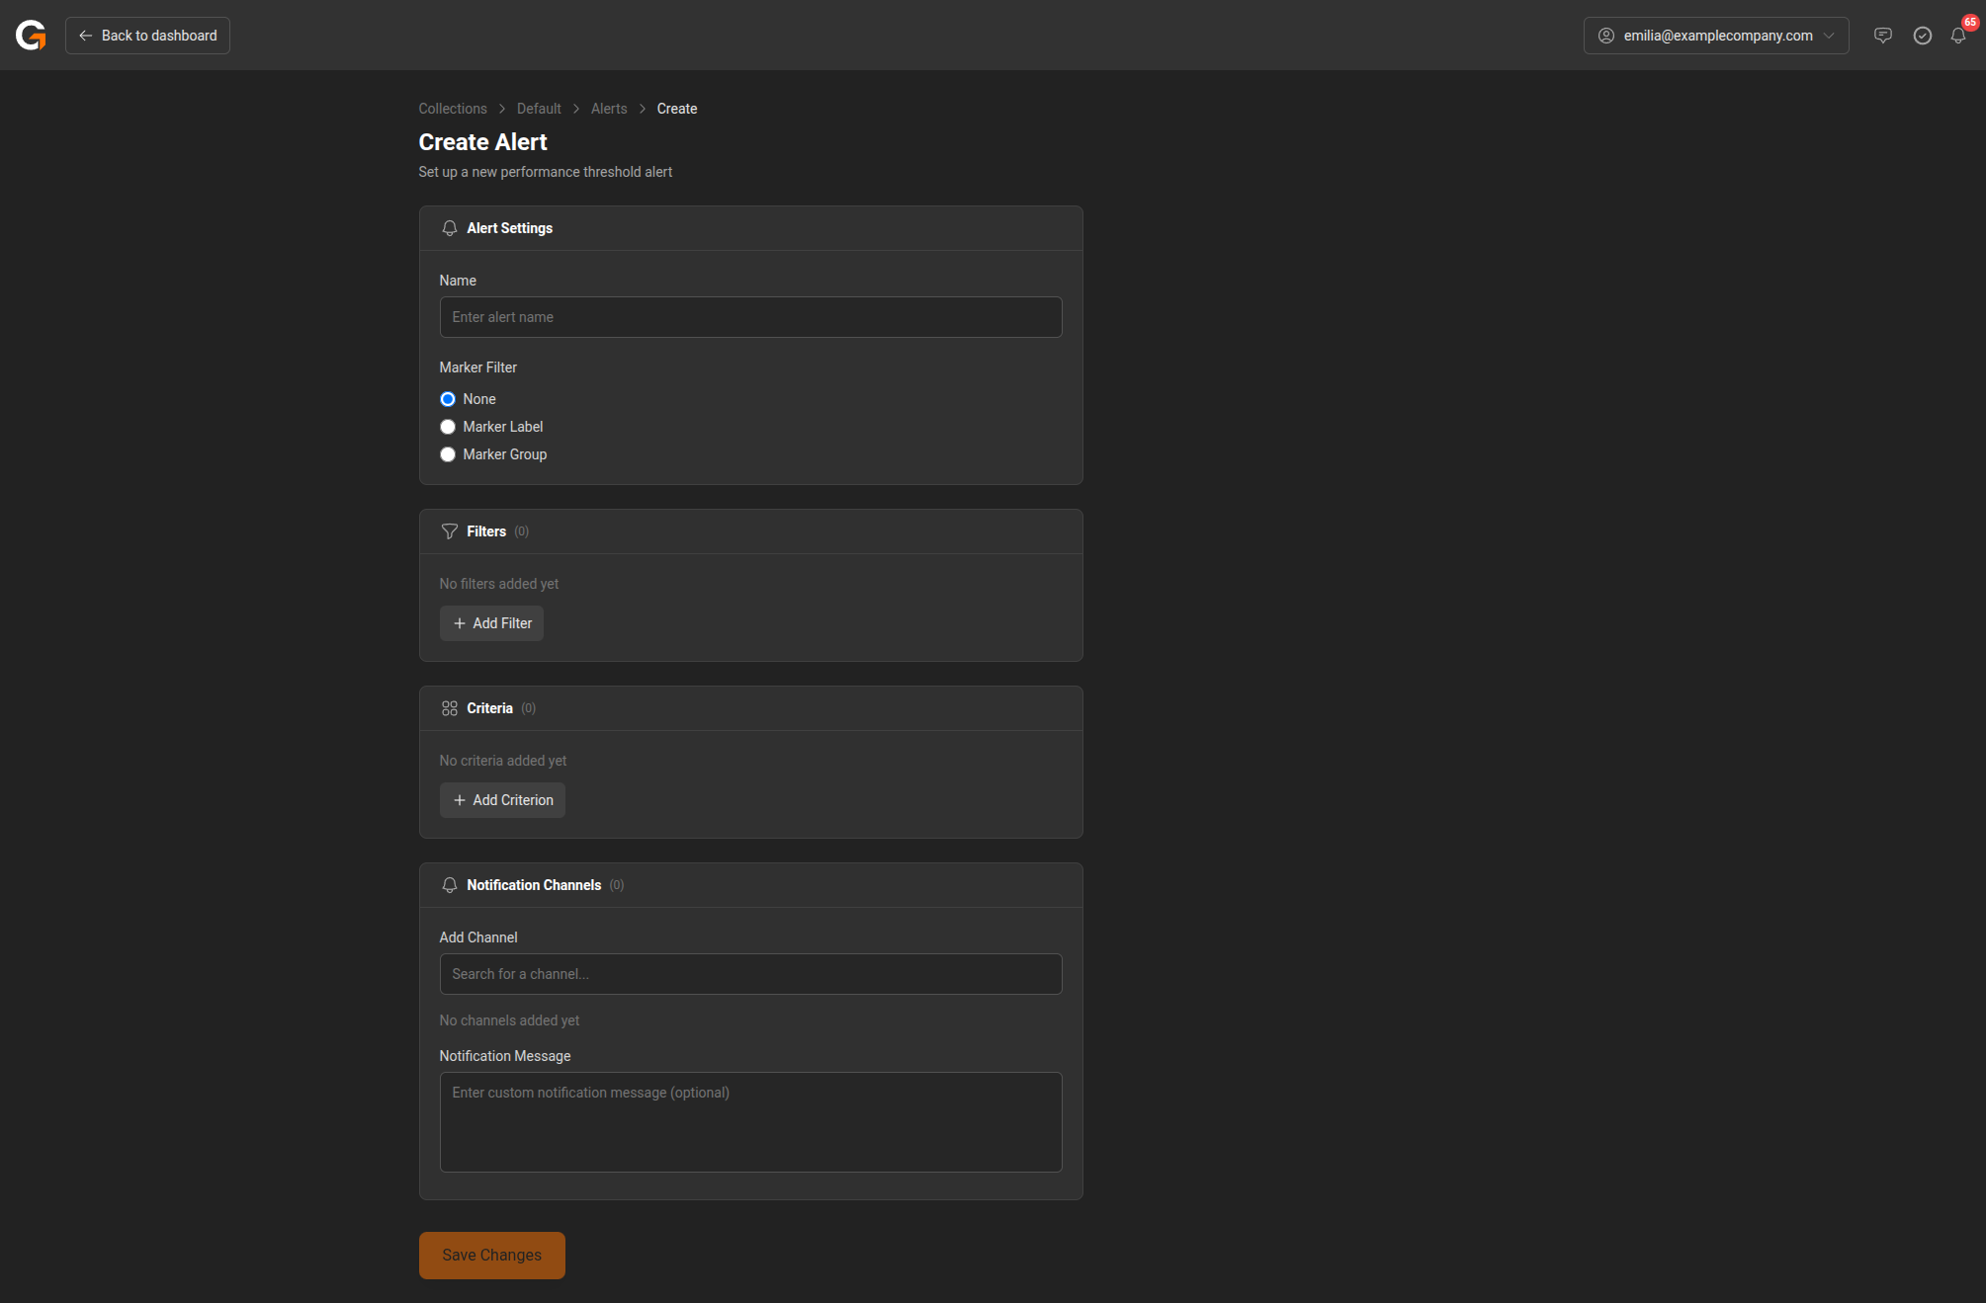Viewport: 1986px width, 1303px height.
Task: Open the channel search combo box
Action: [x=750, y=974]
